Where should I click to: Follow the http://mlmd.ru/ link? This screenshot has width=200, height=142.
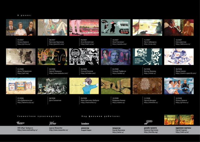click(x=150, y=73)
